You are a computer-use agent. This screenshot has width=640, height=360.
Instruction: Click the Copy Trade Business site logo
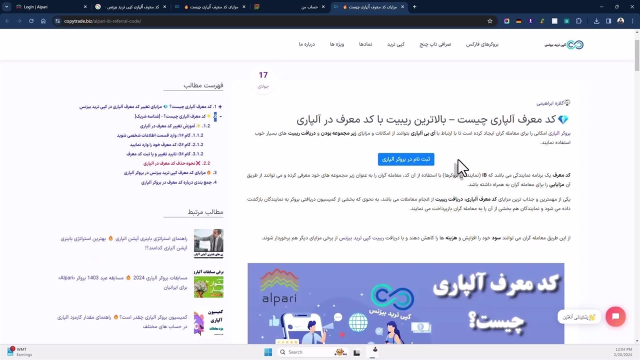coord(564,44)
